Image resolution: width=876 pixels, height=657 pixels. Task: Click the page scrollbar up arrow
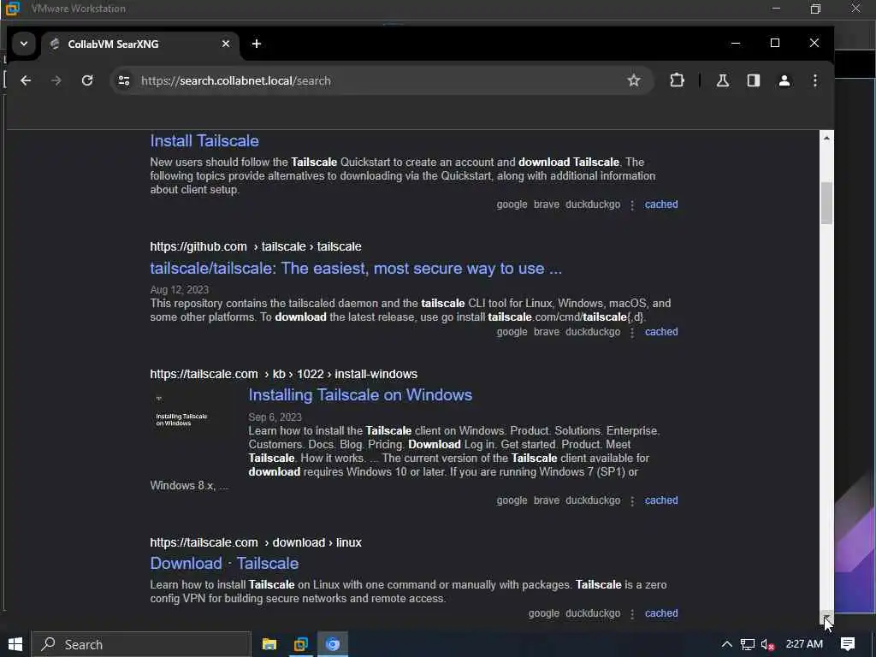coord(826,138)
